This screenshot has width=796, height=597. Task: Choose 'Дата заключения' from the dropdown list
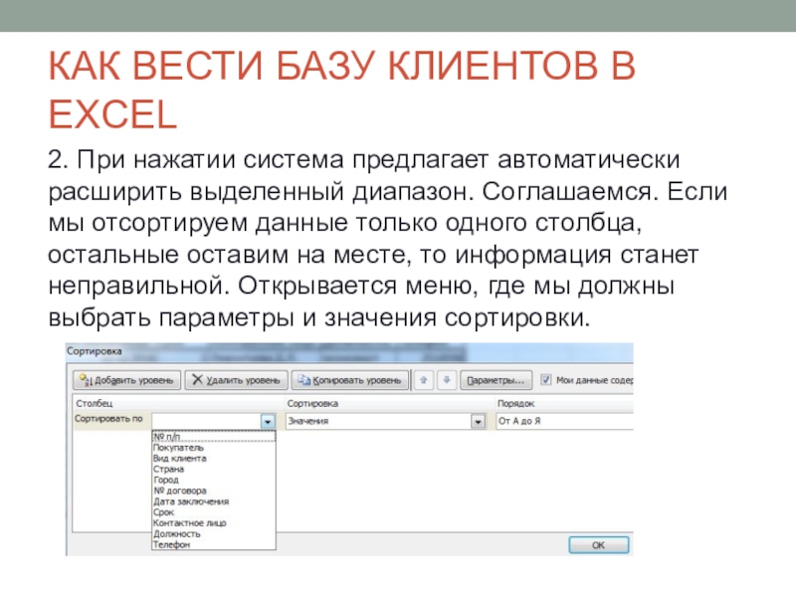coord(214,501)
